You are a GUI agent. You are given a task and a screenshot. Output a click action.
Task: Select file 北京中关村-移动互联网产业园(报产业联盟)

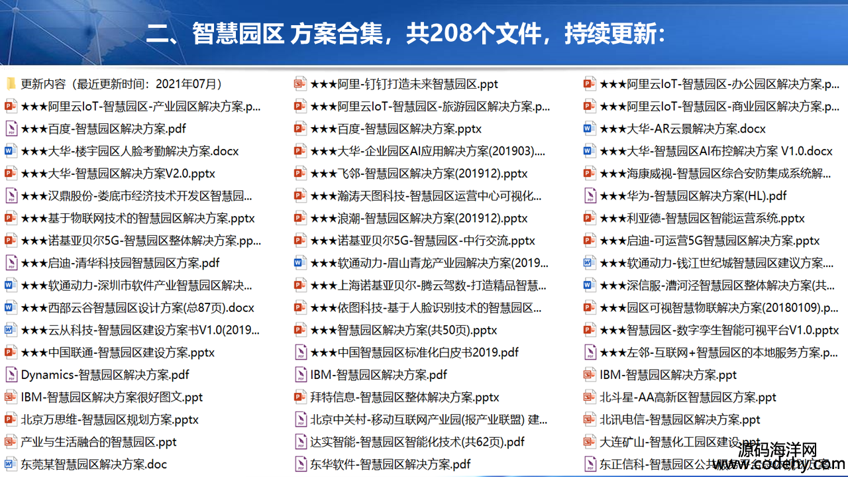[421, 419]
